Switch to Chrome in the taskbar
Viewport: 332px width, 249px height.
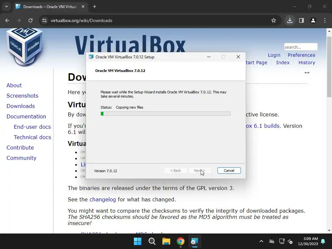tap(181, 241)
